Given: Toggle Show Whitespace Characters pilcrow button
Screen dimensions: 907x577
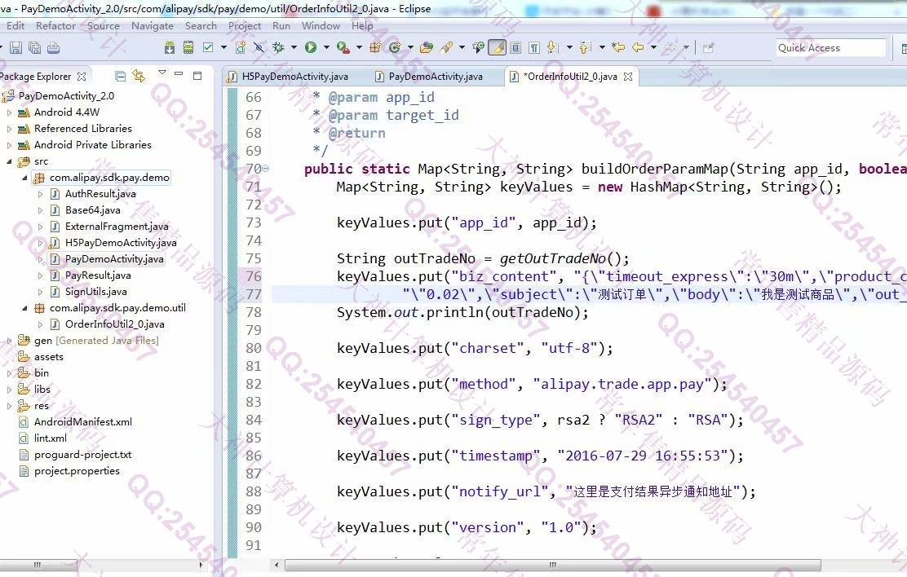Looking at the screenshot, I should [x=534, y=48].
